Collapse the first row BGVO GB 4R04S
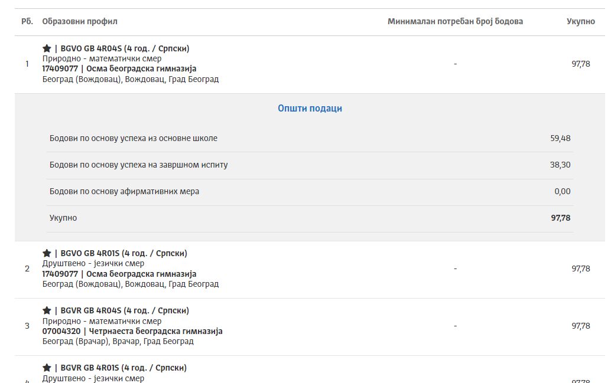The image size is (611, 383). pyautogui.click(x=310, y=64)
